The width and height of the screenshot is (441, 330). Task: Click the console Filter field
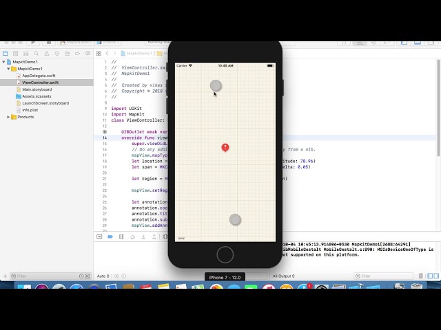[383, 276]
